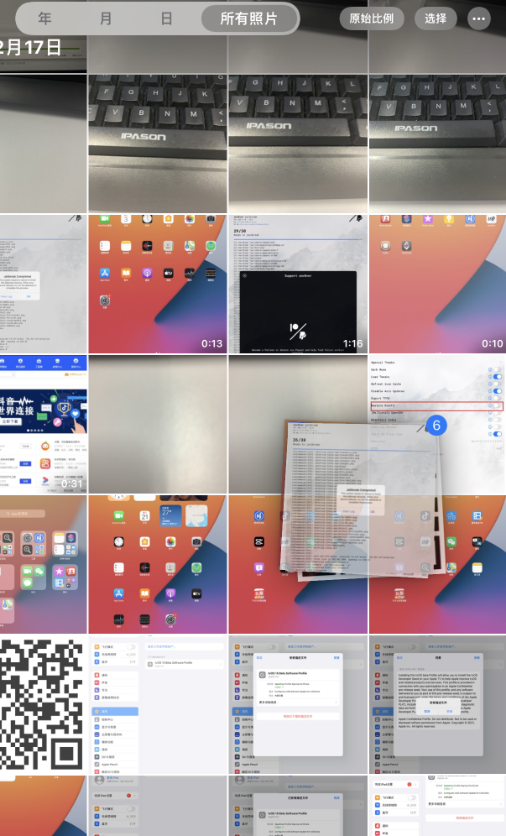This screenshot has height=836, width=506.
Task: Open the 1:16 Support unc0ver video
Action: 297,283
